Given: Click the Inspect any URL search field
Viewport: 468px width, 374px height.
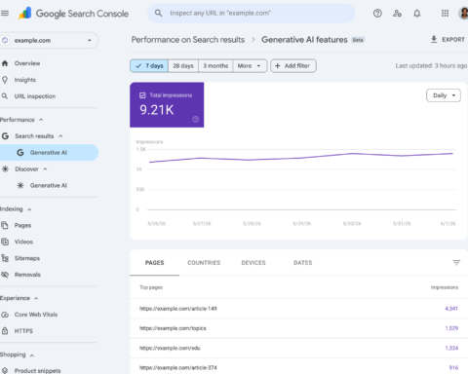Looking at the screenshot, I should coord(252,14).
